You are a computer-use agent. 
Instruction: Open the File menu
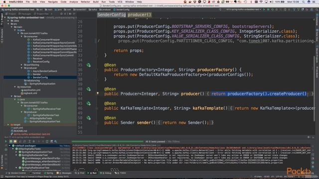28,2
